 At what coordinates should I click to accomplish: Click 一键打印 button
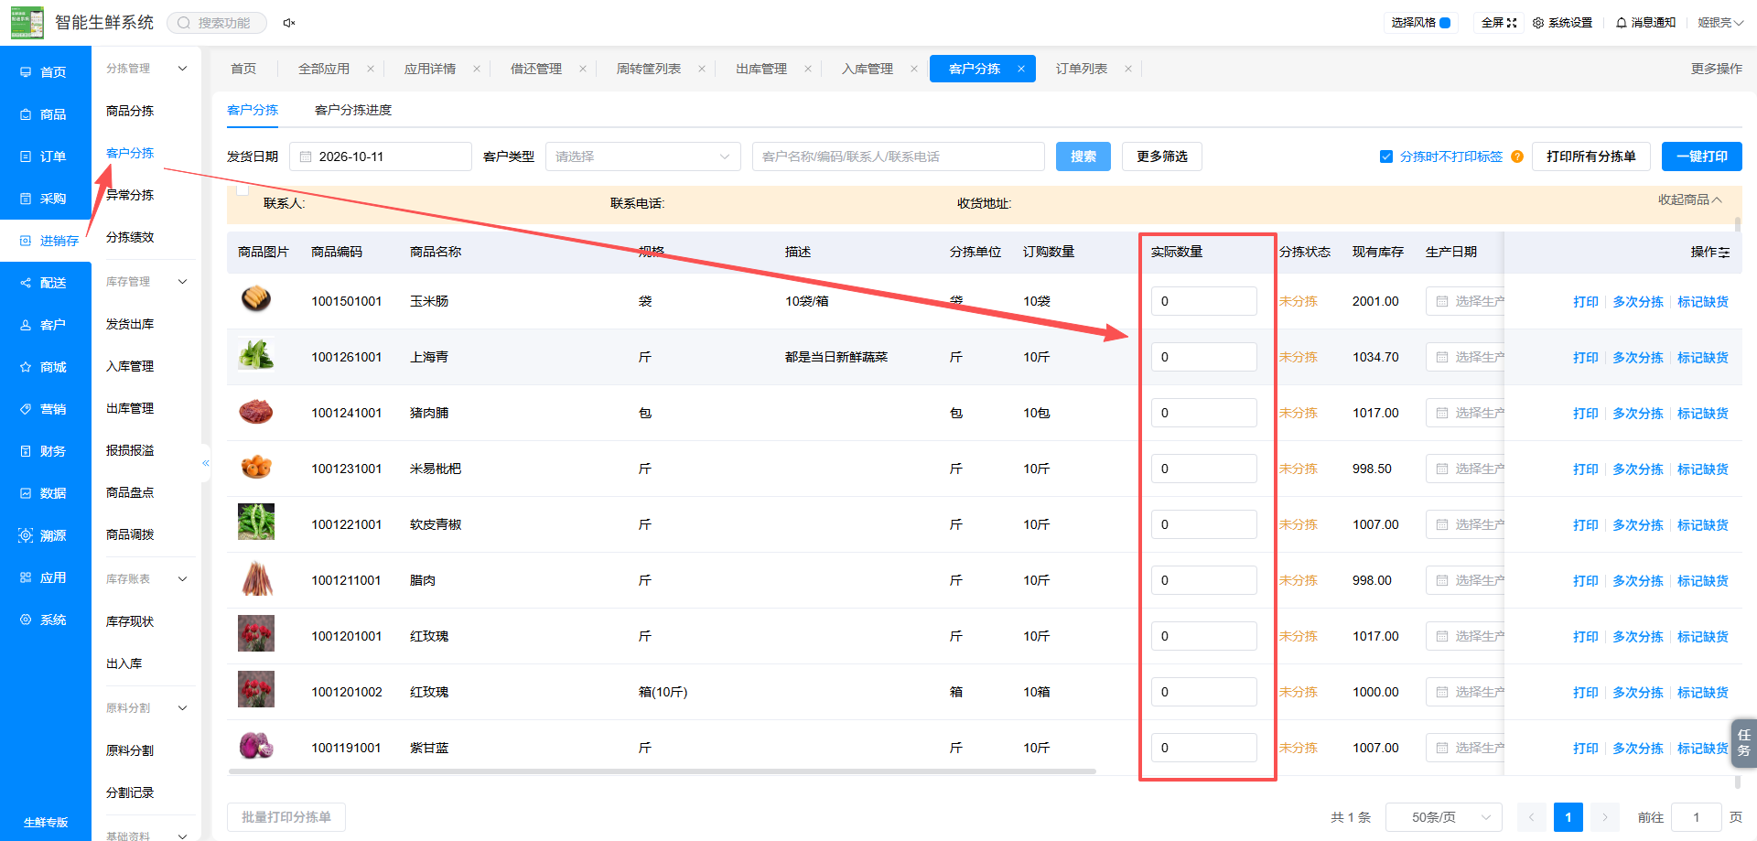(1702, 156)
